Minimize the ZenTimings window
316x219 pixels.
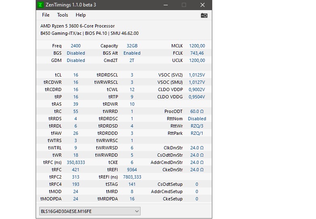point(166,5)
